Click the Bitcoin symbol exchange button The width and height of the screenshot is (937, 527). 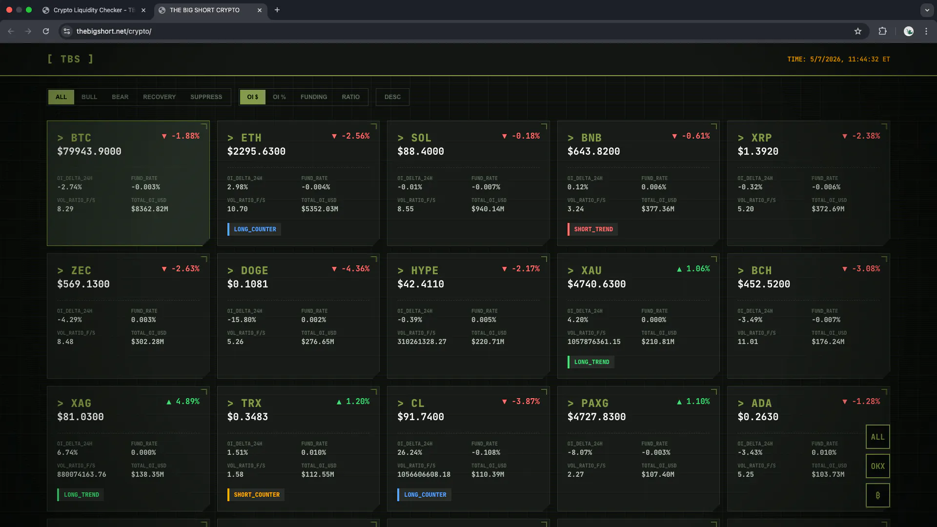pyautogui.click(x=877, y=495)
